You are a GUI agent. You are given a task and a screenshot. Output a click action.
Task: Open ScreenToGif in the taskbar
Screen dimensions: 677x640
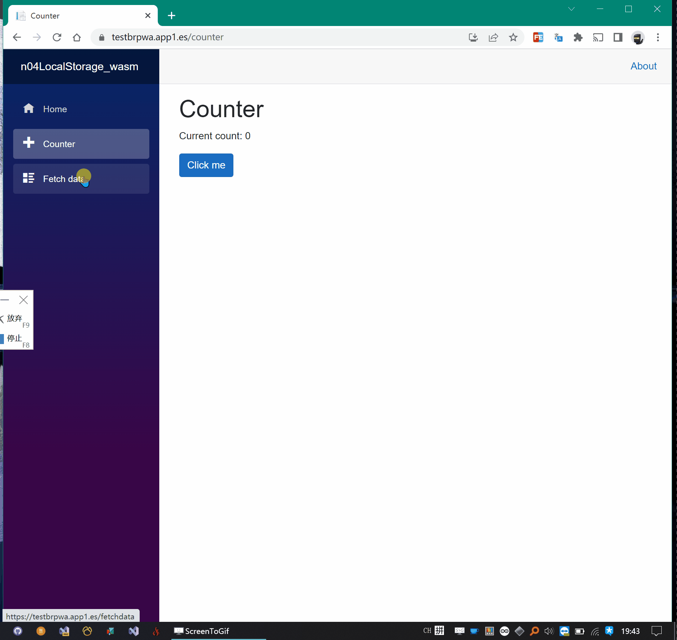coord(218,631)
